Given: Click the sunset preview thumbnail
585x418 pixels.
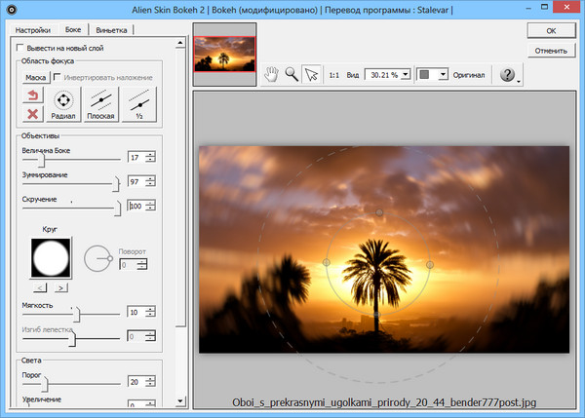Looking at the screenshot, I should [222, 57].
